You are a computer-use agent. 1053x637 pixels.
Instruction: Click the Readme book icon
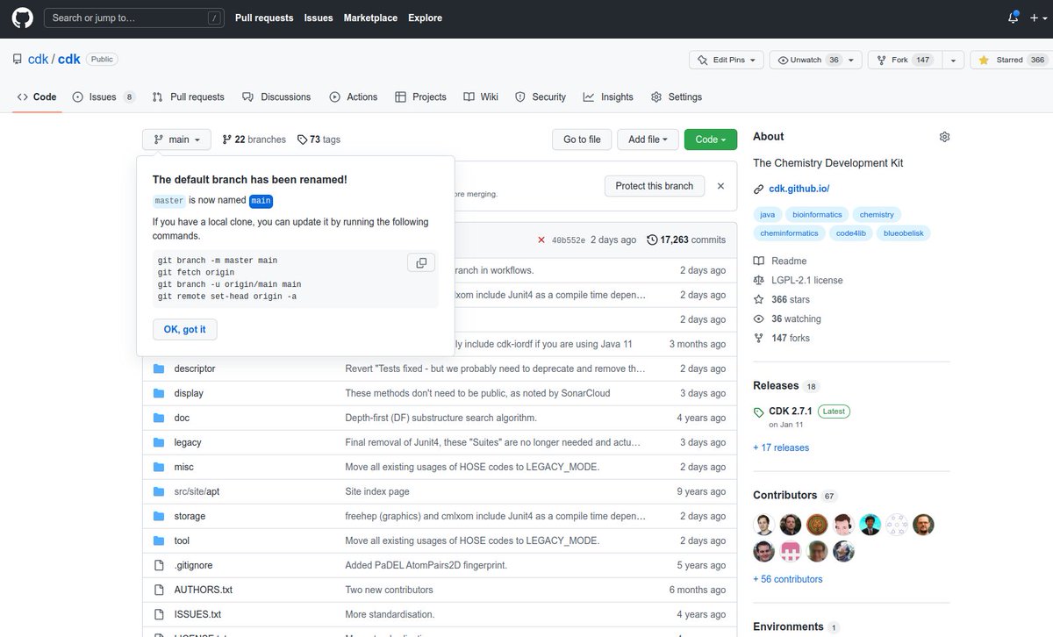pyautogui.click(x=759, y=261)
